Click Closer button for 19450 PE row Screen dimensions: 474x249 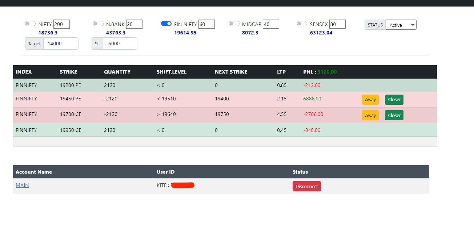[x=394, y=100]
